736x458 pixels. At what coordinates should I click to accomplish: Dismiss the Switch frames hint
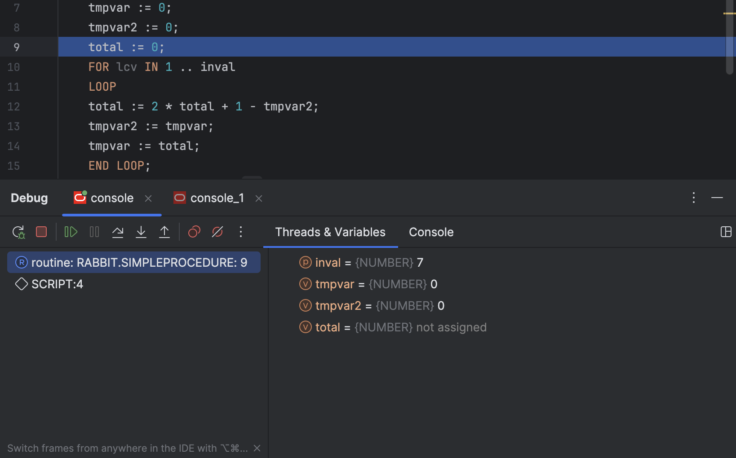257,448
